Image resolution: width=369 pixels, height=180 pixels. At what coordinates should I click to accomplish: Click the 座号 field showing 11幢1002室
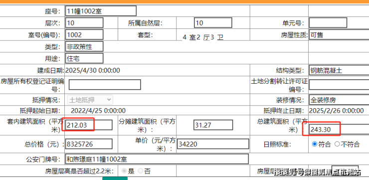(101, 11)
